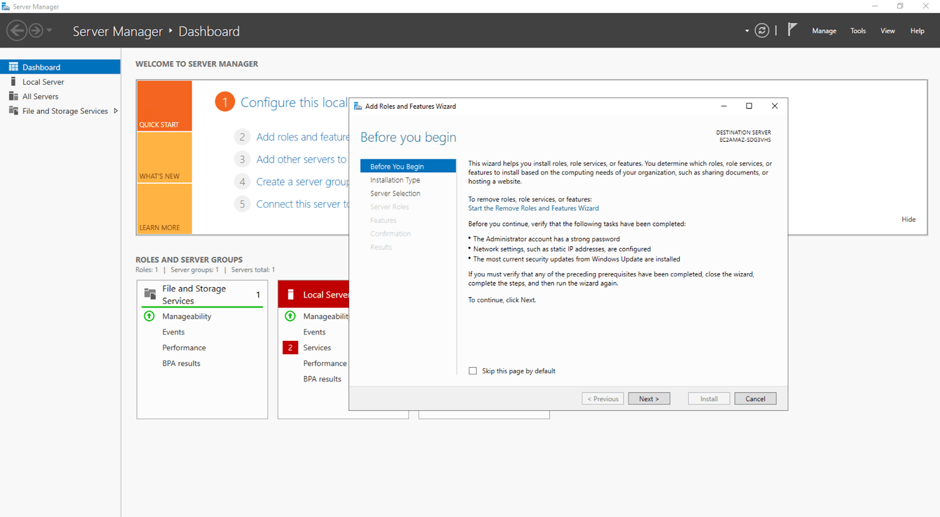Minimize the Add Roles and Features Wizard

(x=724, y=106)
